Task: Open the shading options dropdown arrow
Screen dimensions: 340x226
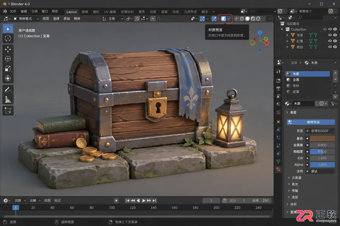Action: (229, 19)
